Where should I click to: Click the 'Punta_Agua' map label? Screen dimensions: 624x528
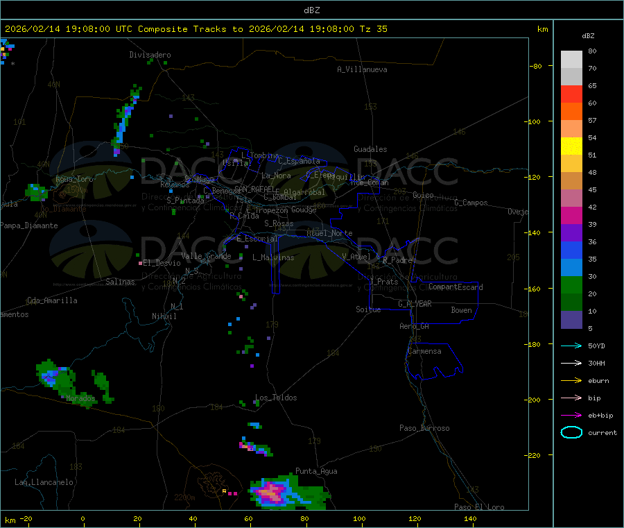click(316, 472)
